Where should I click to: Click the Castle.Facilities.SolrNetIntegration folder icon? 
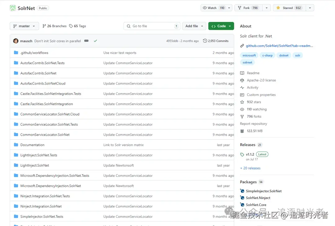pyautogui.click(x=16, y=104)
